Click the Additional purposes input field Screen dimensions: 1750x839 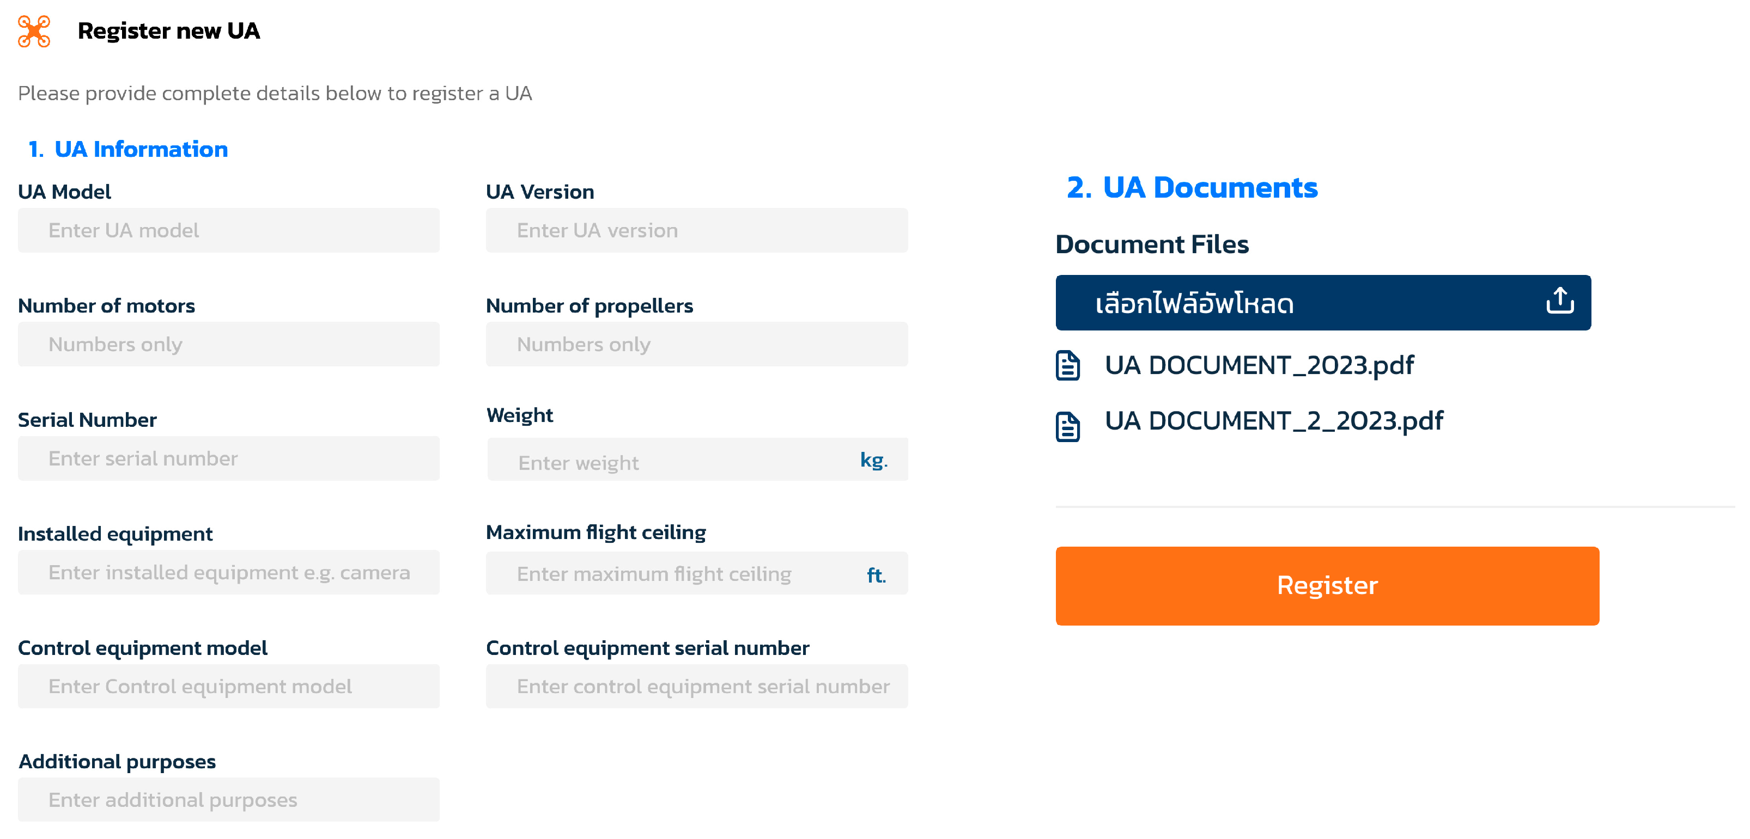tap(228, 800)
